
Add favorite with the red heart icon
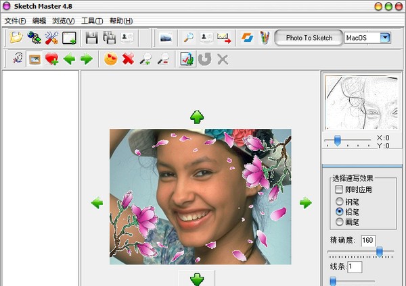[51, 59]
